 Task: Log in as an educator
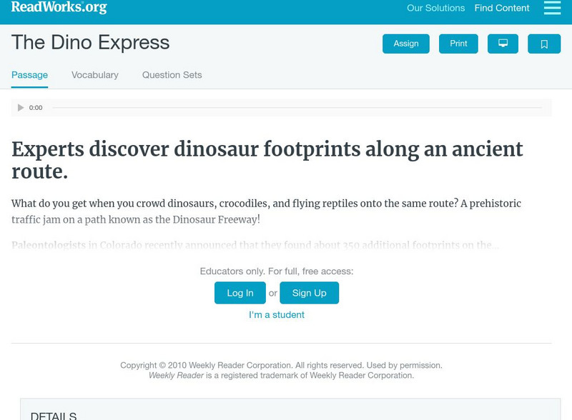point(240,292)
